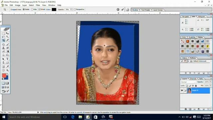
Task: Choose Hide for Cropped Area
Action: (x=32, y=9)
